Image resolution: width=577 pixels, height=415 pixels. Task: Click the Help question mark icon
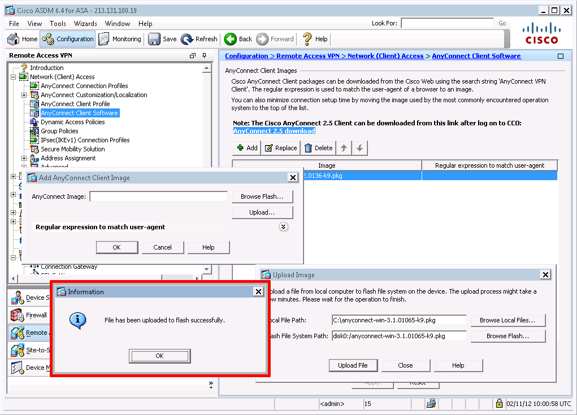pyautogui.click(x=307, y=39)
